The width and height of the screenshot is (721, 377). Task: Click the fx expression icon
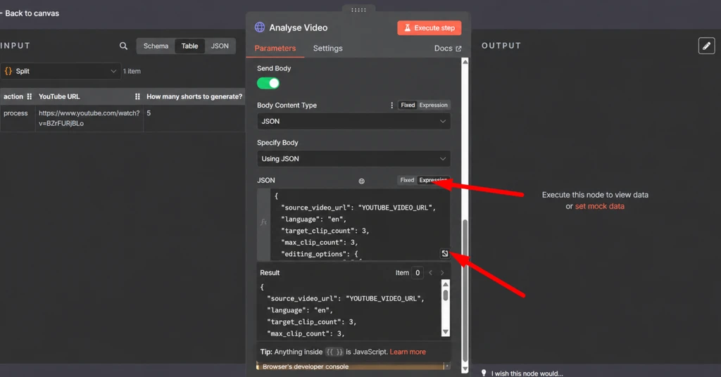pyautogui.click(x=263, y=222)
